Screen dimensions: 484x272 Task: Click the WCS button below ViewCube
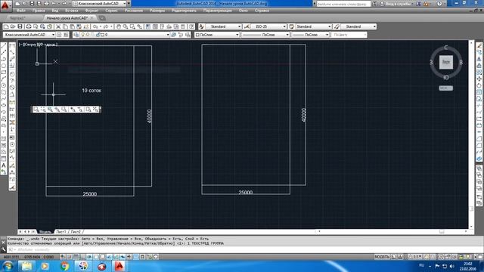click(446, 88)
